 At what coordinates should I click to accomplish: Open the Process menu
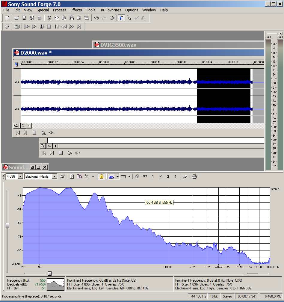click(x=60, y=10)
